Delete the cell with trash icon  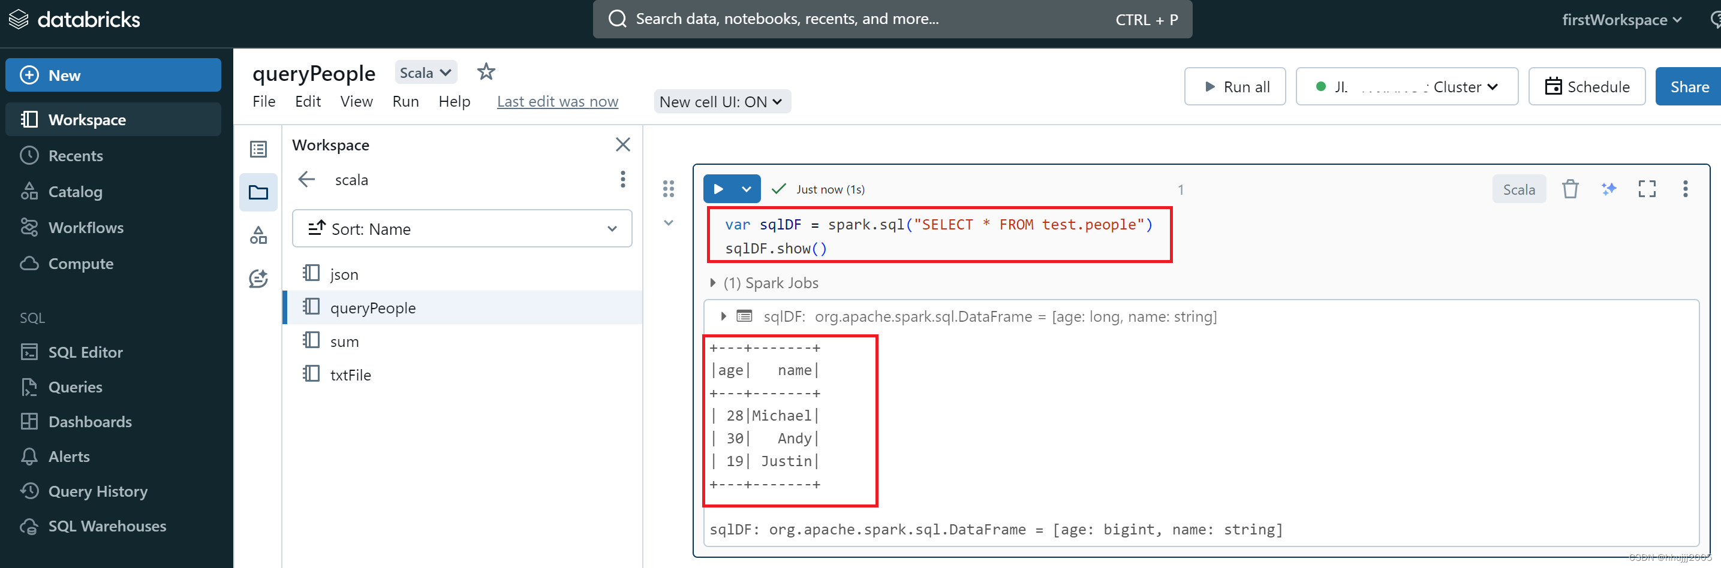coord(1570,189)
